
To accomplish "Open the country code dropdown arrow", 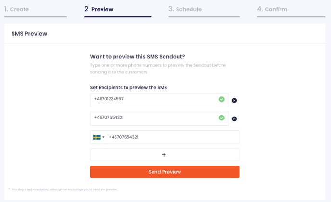I will coord(103,137).
